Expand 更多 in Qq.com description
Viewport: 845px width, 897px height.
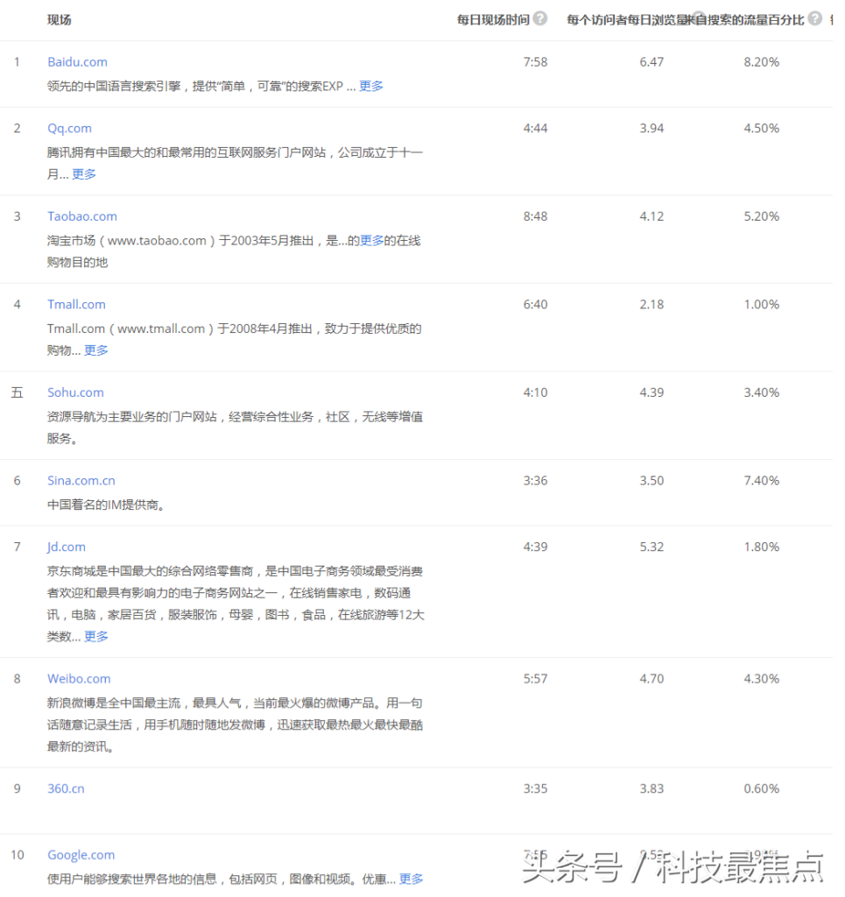85,176
